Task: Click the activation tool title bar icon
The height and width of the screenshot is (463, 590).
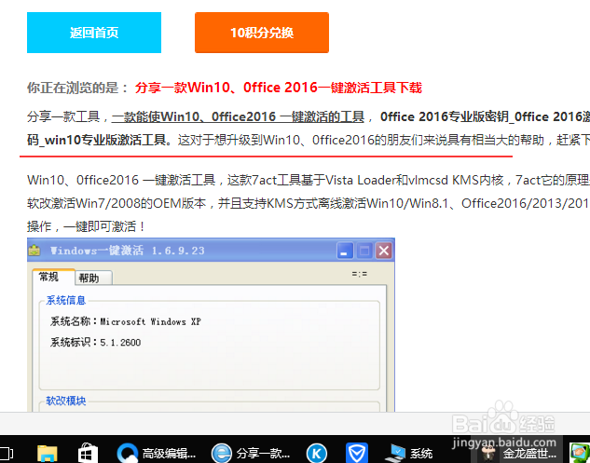Action: (34, 250)
